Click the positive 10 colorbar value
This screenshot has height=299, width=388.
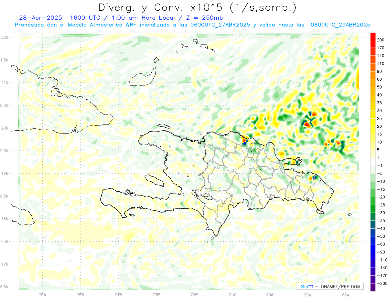(380, 142)
